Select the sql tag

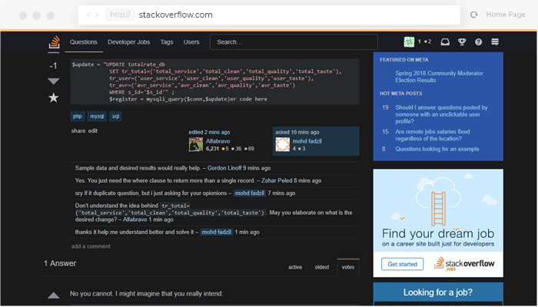(115, 116)
